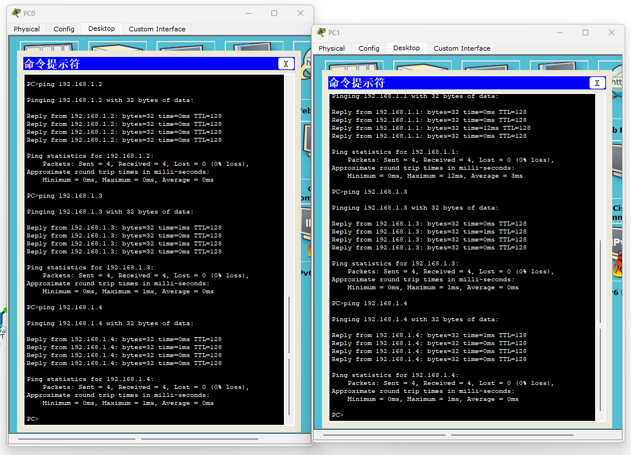Switch to the Physical tab in PC1 window
Image resolution: width=631 pixels, height=455 pixels.
click(332, 48)
